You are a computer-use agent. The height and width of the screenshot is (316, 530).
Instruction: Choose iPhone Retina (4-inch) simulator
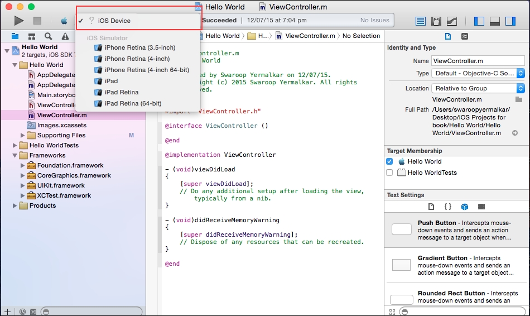click(x=138, y=59)
